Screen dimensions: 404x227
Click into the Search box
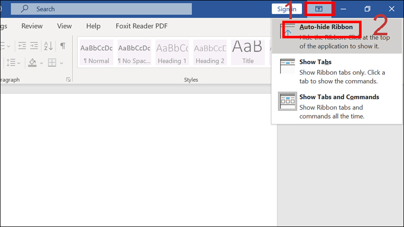point(102,9)
